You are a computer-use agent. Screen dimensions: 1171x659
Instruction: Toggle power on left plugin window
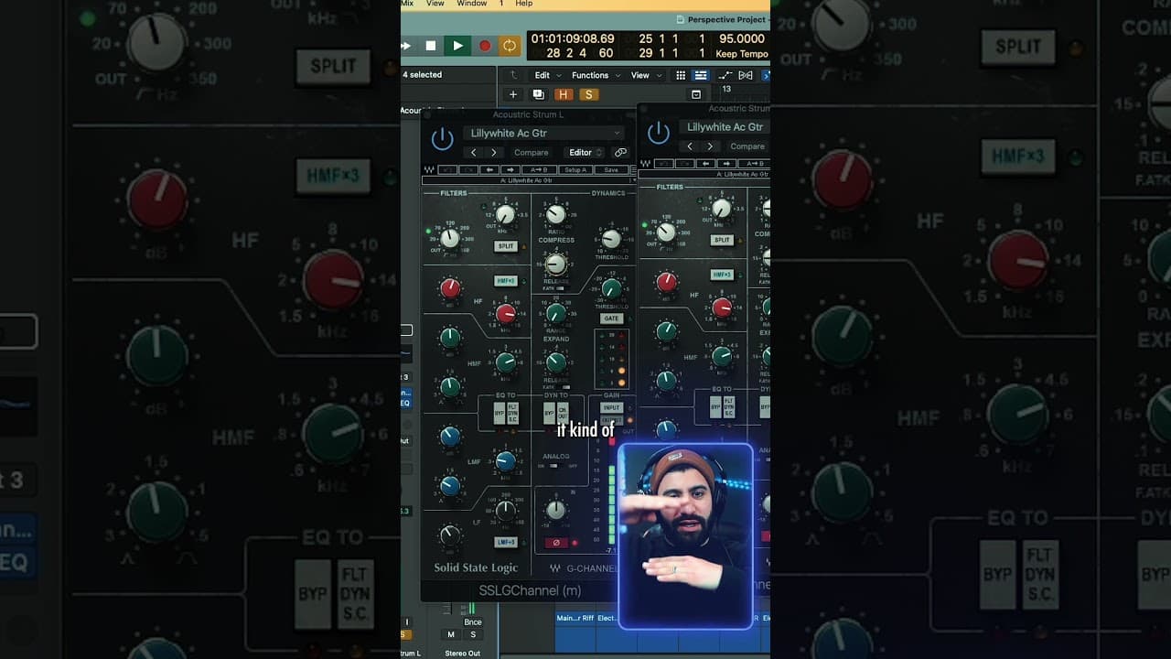[442, 139]
